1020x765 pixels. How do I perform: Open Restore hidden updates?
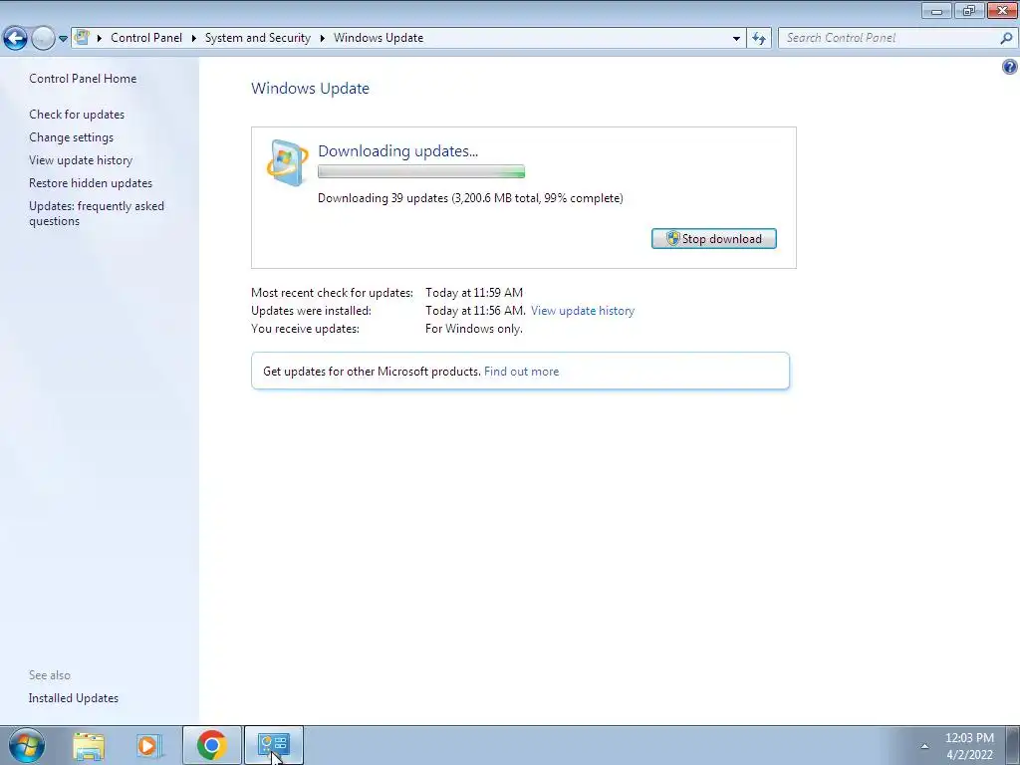[x=91, y=183]
